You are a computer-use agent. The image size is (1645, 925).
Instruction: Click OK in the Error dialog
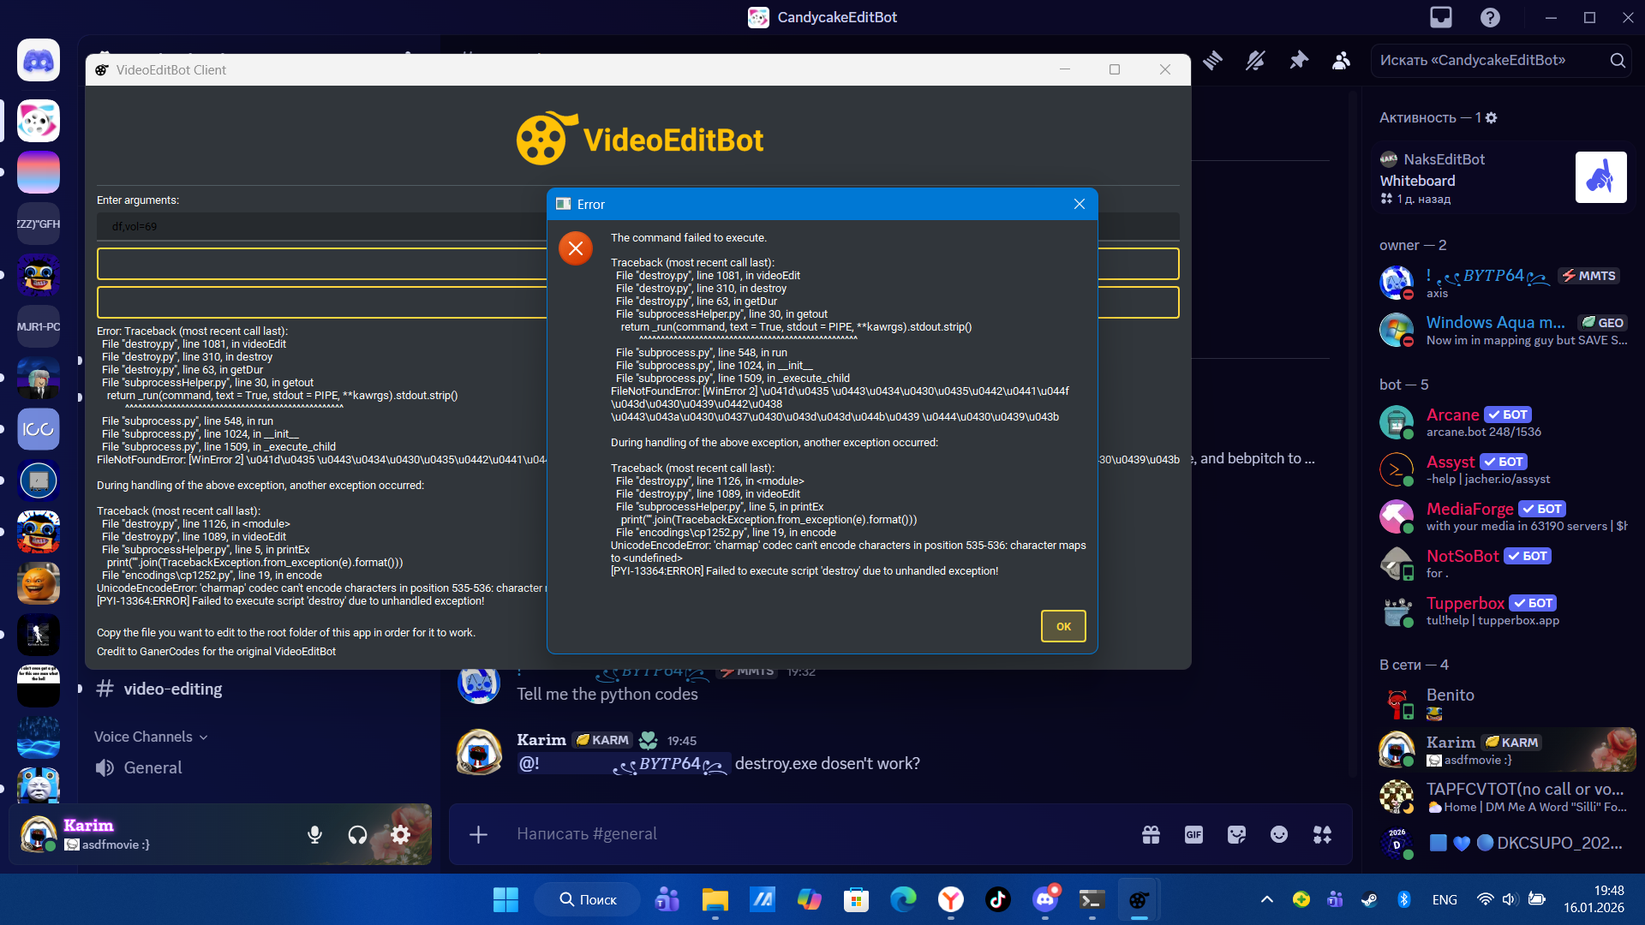(1063, 626)
